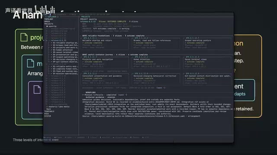Click the PROJECTS pane title

86,17
